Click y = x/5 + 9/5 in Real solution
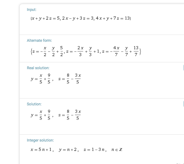The image size is (184, 164). 41,79
